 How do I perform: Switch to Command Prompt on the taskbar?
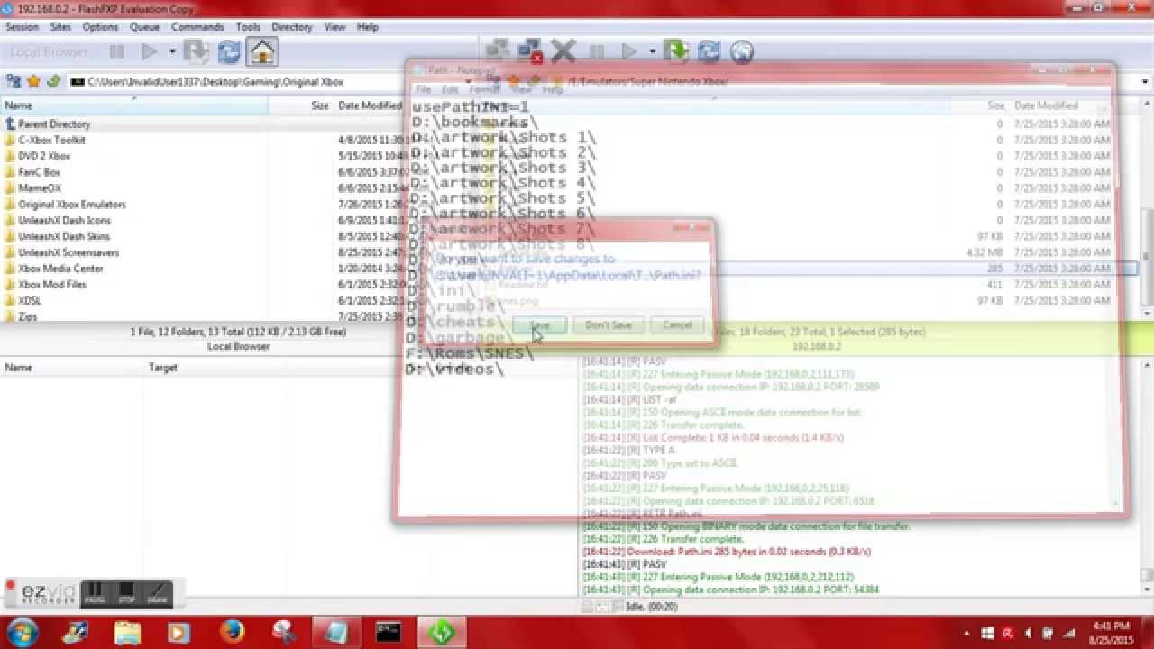(389, 633)
